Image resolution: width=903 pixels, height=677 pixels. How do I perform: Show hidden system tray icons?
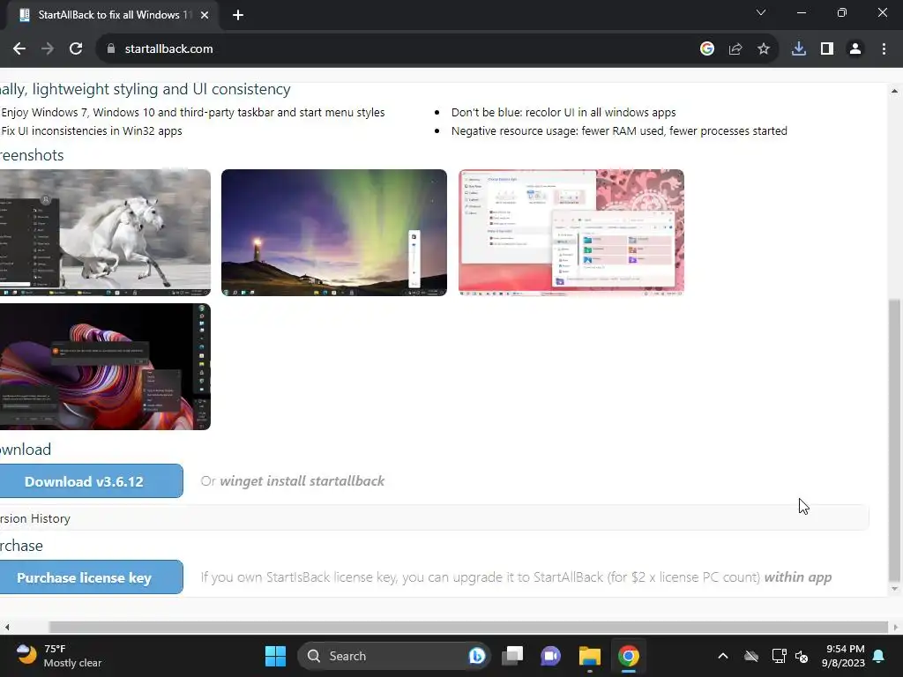723,656
